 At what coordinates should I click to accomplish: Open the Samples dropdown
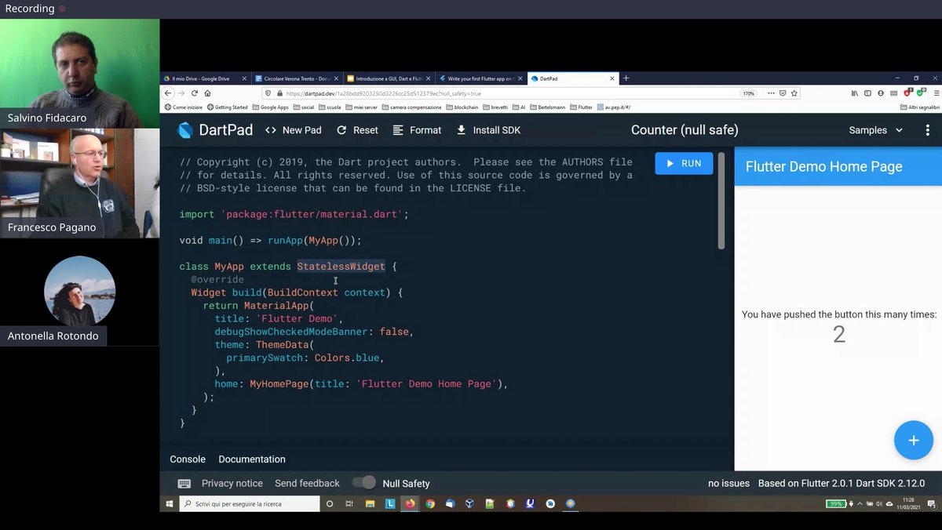pos(876,130)
